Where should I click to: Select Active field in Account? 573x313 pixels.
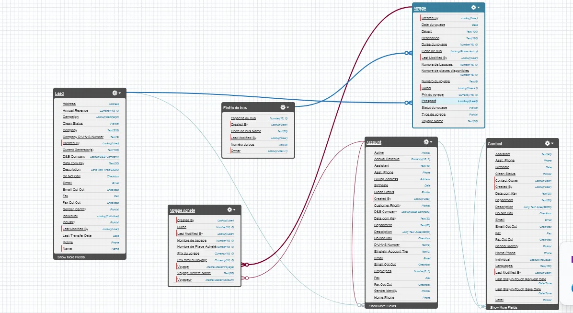(402, 152)
